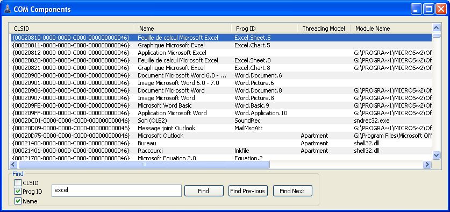Click the Find button

pos(204,190)
